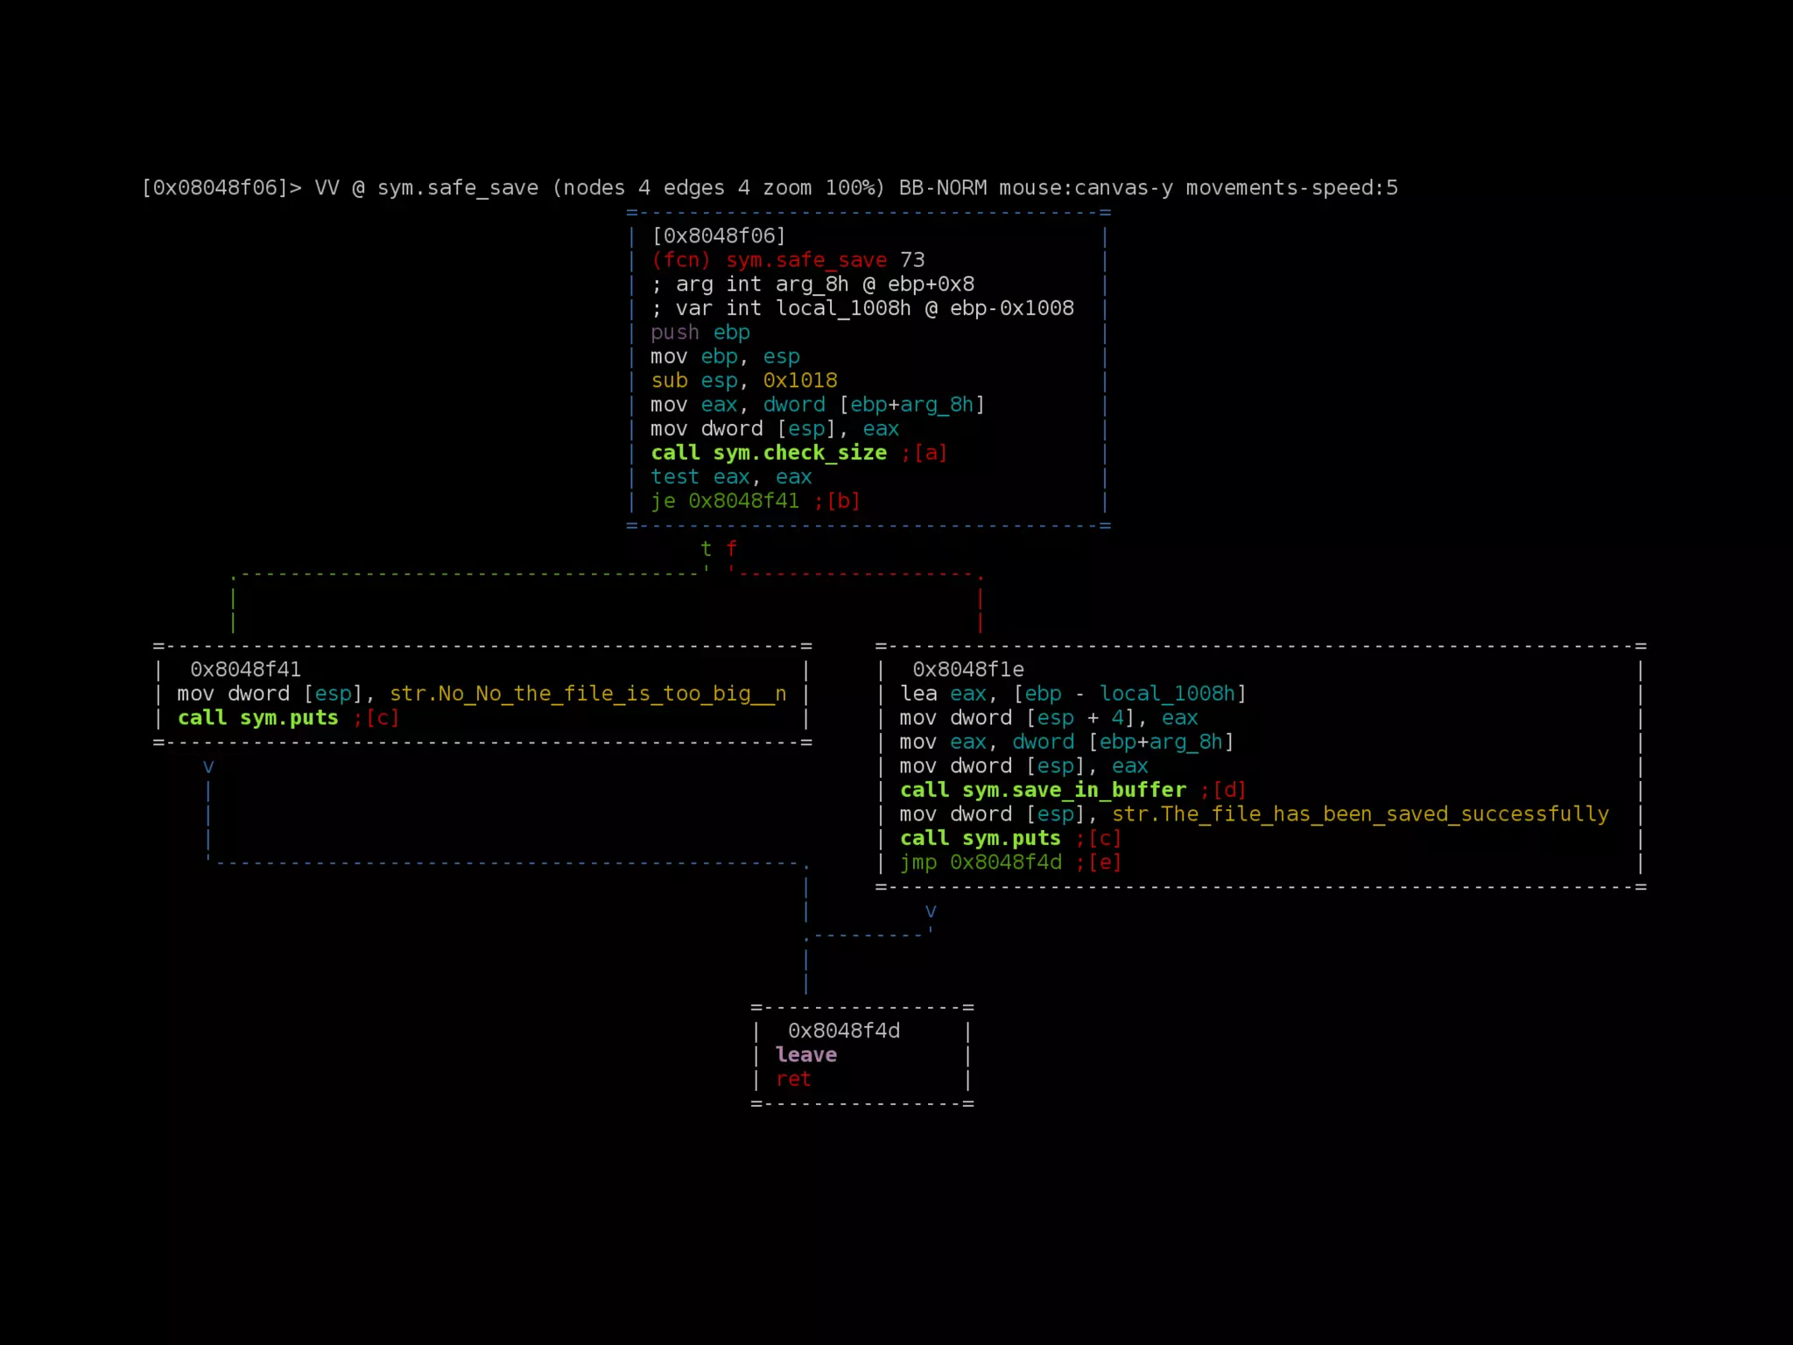Click the je 0x8048f41 jump instruction
Viewport: 1793px width, 1345px height.
[x=724, y=501]
